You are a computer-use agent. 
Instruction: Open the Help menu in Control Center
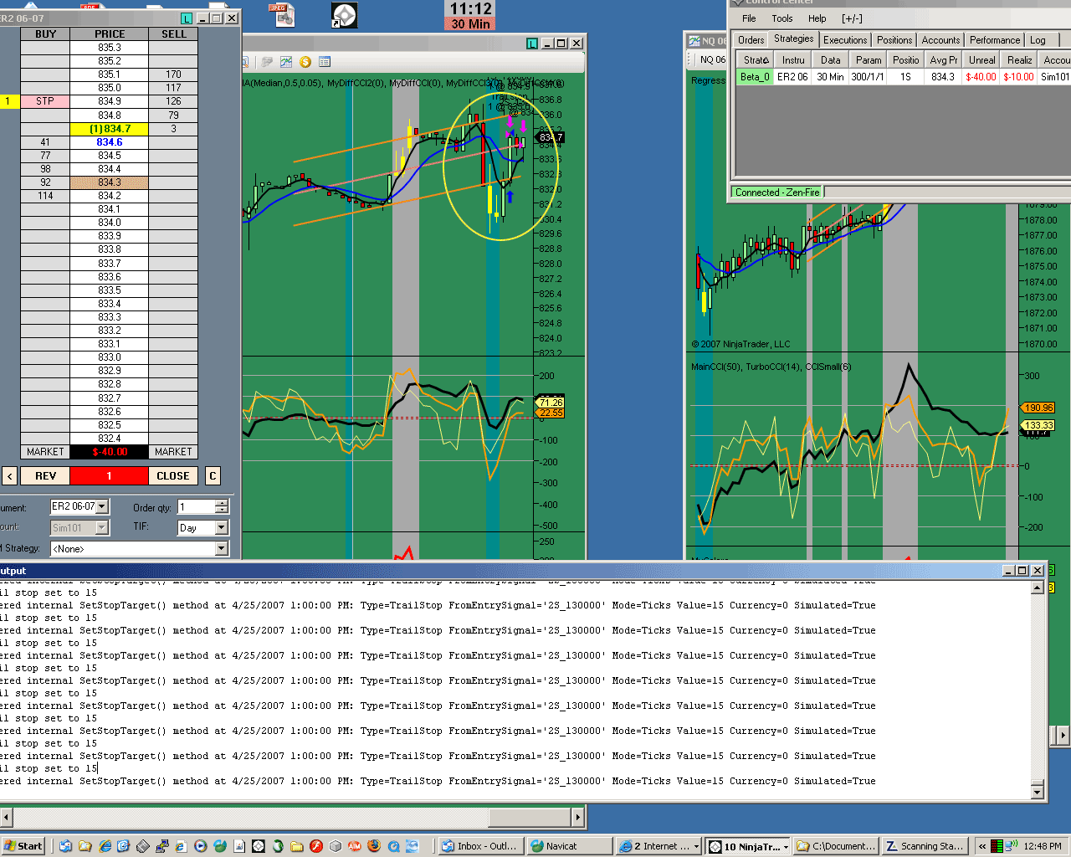click(x=817, y=18)
